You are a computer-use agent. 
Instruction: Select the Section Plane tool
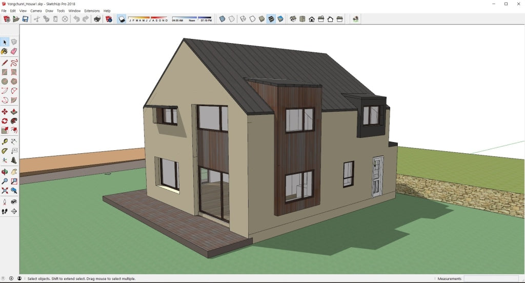(x=14, y=211)
